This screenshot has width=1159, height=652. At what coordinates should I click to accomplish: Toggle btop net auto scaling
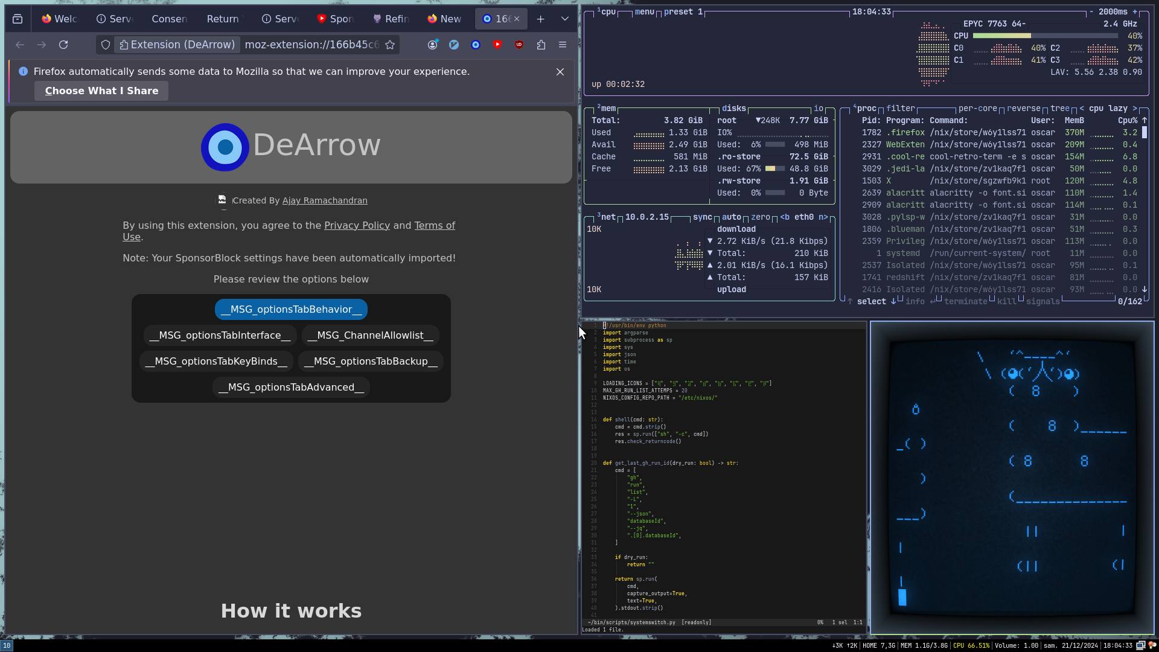click(732, 217)
